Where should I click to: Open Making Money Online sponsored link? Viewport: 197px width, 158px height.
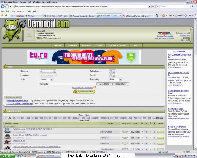click(x=17, y=100)
